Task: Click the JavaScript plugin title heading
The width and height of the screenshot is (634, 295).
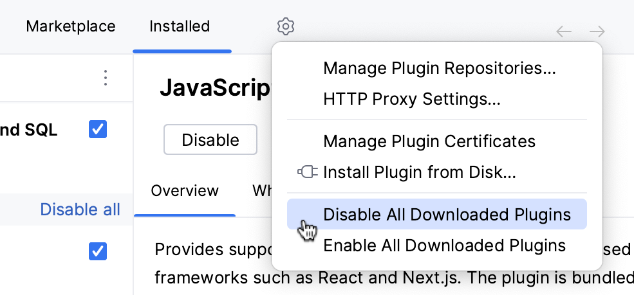Action: point(215,89)
